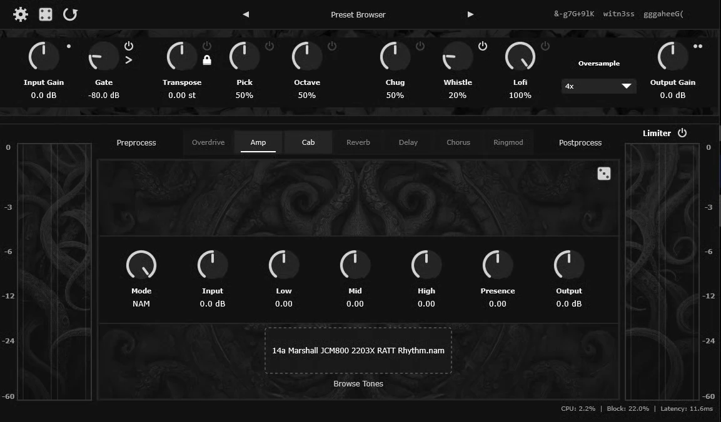Open the loaded Marshall JCM800 tone file selector

click(358, 350)
